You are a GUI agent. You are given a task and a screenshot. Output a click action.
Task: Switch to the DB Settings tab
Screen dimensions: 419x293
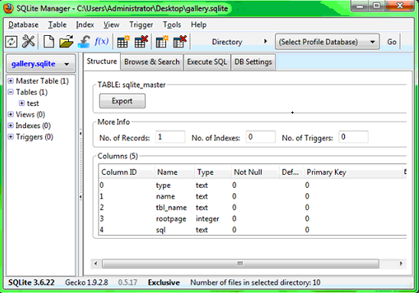point(253,62)
